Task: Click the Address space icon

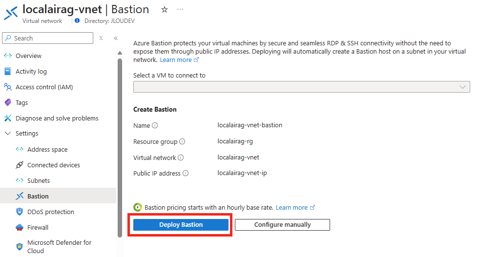Action: tap(20, 149)
